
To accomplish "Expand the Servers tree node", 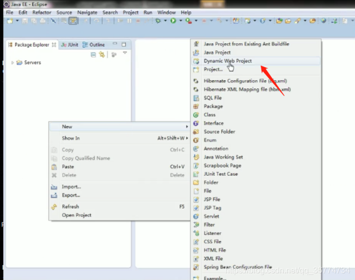I will click(x=12, y=63).
